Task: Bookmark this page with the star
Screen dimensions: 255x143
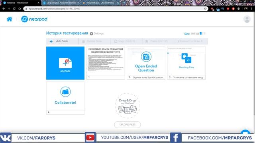Action: click(205, 9)
